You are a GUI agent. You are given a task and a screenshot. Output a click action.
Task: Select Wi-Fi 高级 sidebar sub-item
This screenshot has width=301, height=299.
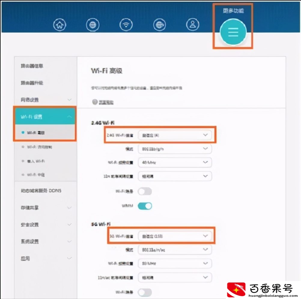click(x=45, y=132)
